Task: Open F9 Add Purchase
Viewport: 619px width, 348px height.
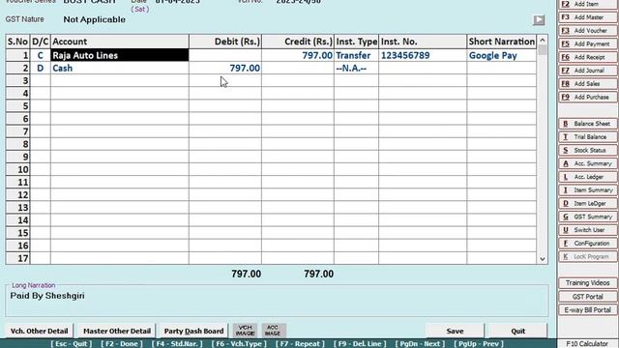Action: (x=588, y=97)
